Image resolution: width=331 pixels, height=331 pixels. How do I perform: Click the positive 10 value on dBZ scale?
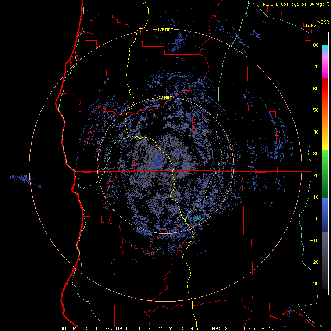pyautogui.click(x=316, y=197)
